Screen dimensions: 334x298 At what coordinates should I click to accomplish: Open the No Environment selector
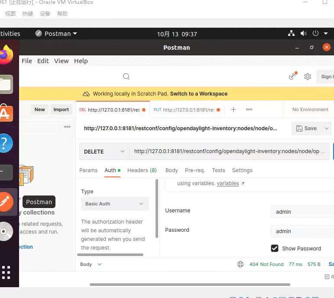310,109
